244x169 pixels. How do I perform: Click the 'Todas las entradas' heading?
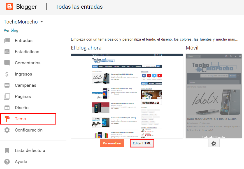(79, 7)
